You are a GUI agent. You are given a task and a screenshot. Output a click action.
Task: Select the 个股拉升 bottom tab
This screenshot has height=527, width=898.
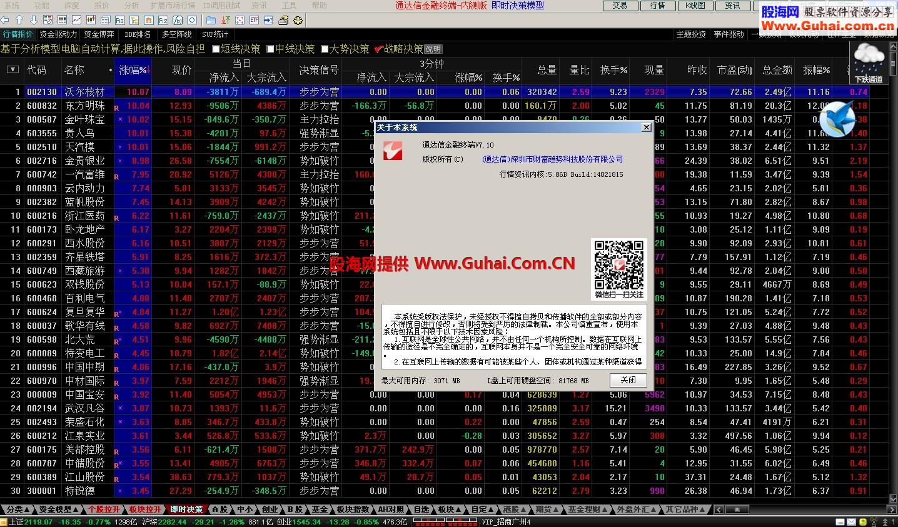pos(104,509)
